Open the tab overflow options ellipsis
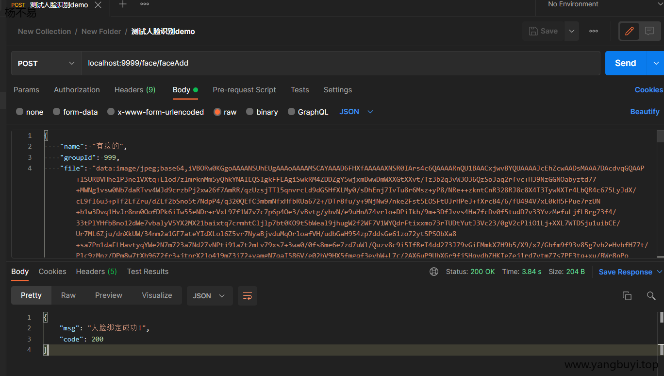Screen dimensions: 664x376 pos(145,4)
